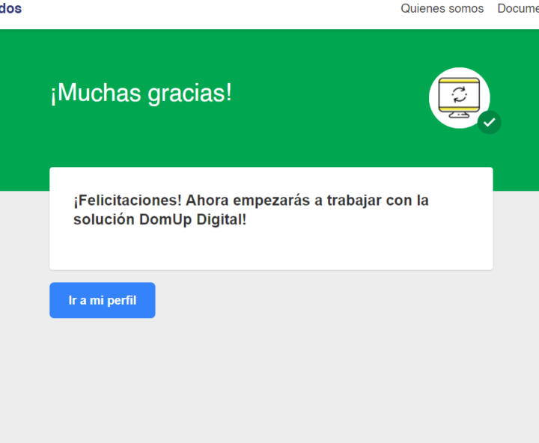Select the '¡Muchas gracias!' heading text
The width and height of the screenshot is (539, 443).
click(x=141, y=93)
